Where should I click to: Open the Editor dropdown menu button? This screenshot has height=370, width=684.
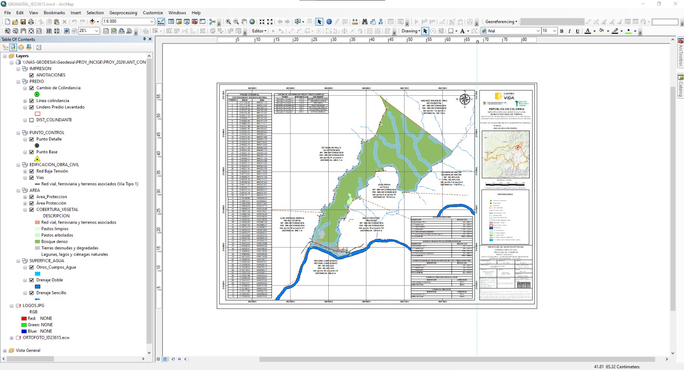[259, 31]
